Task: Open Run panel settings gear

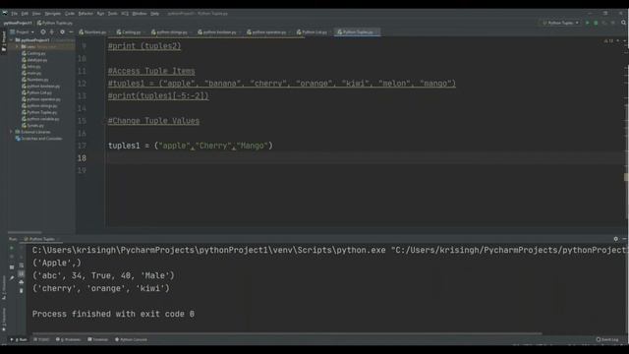Action: pos(616,239)
